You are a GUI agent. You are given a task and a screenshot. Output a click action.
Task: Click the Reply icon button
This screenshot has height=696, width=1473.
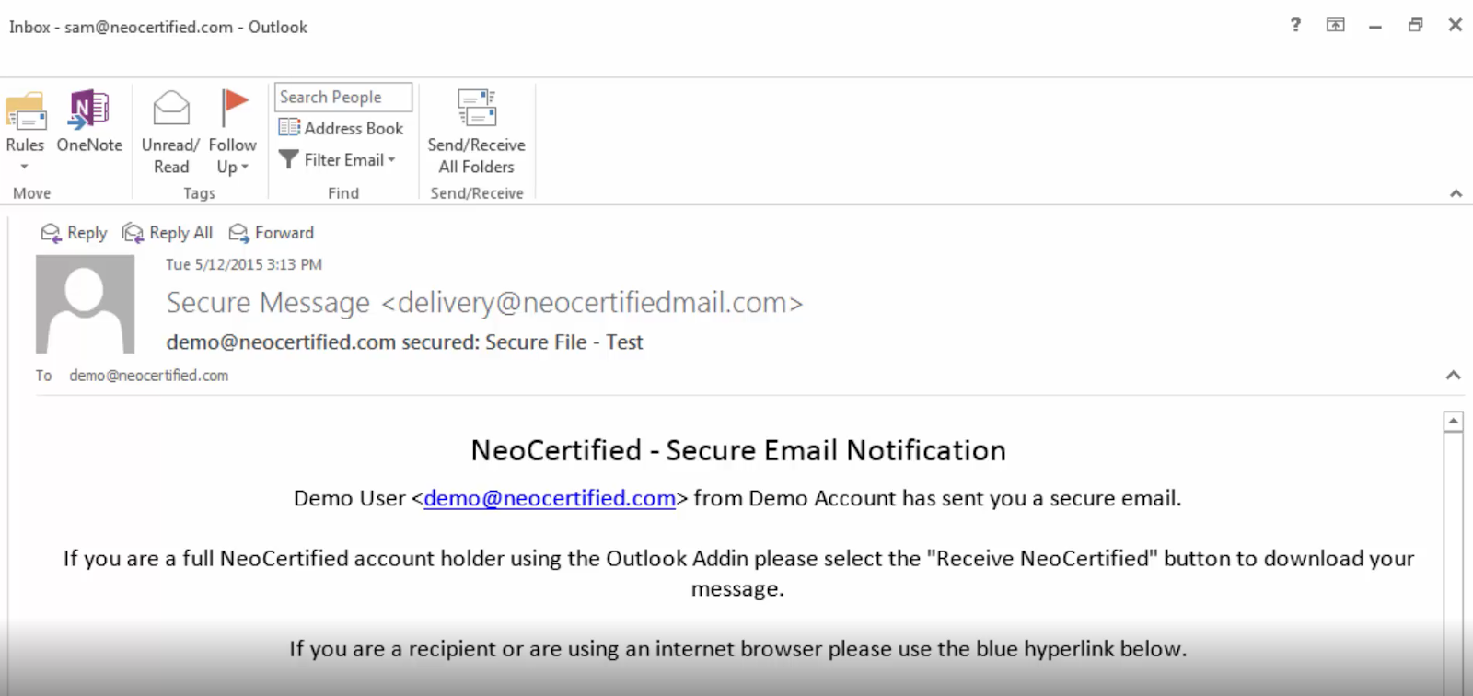(74, 233)
